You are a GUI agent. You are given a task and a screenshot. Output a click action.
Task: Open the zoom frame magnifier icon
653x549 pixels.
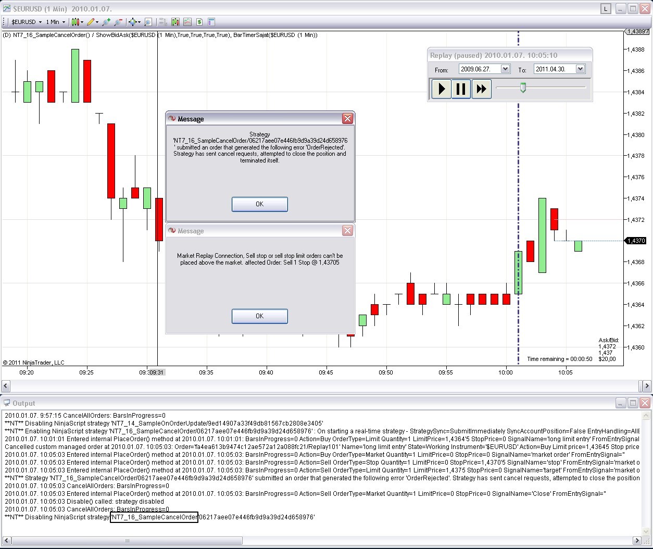(148, 22)
